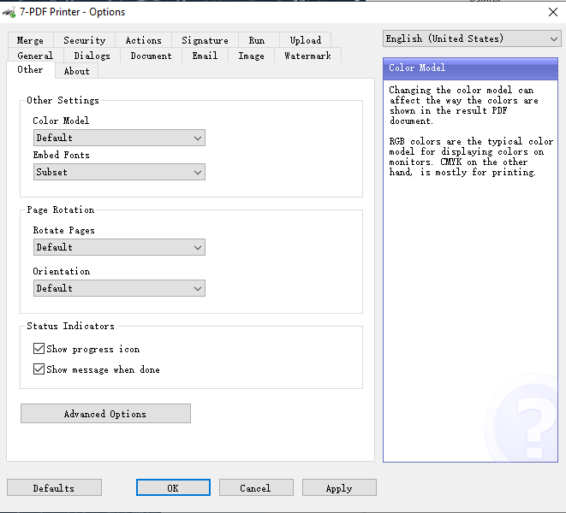This screenshot has width=566, height=513.
Task: Click the Rotate Pages label
Action: pyautogui.click(x=64, y=230)
